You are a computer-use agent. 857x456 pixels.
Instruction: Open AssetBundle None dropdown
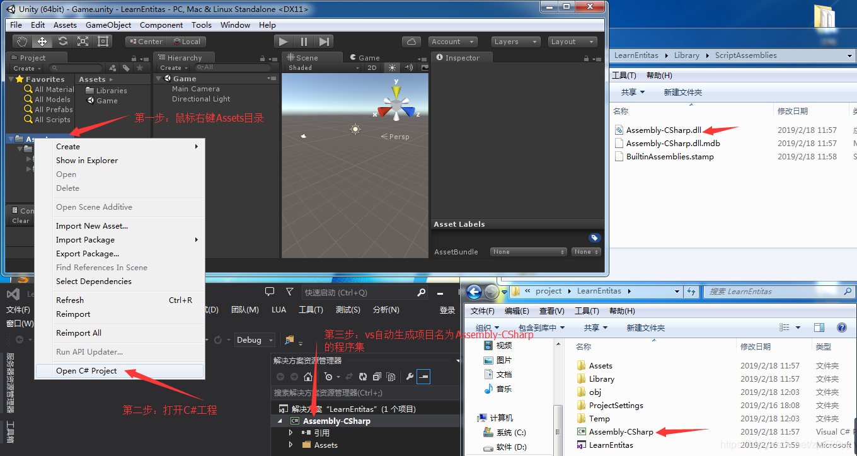click(x=529, y=252)
